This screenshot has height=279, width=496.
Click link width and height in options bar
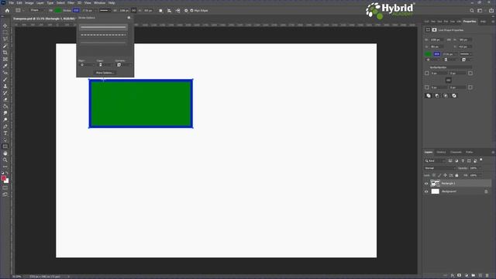[134, 10]
